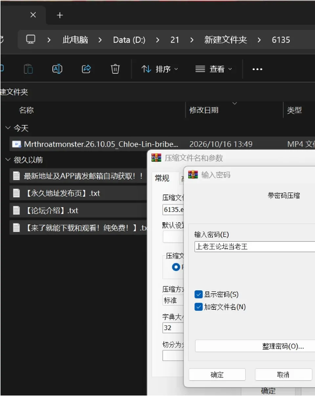Click the computer monitor icon in the address bar
Image resolution: width=315 pixels, height=396 pixels.
coord(31,40)
